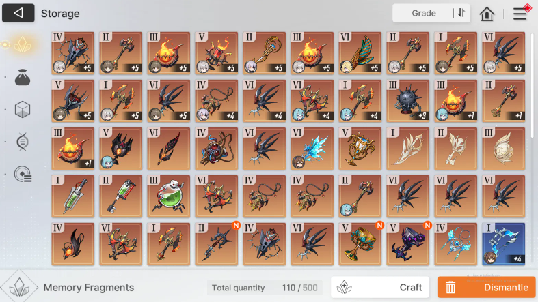Select the new grade V purple anvil item

pos(407,244)
